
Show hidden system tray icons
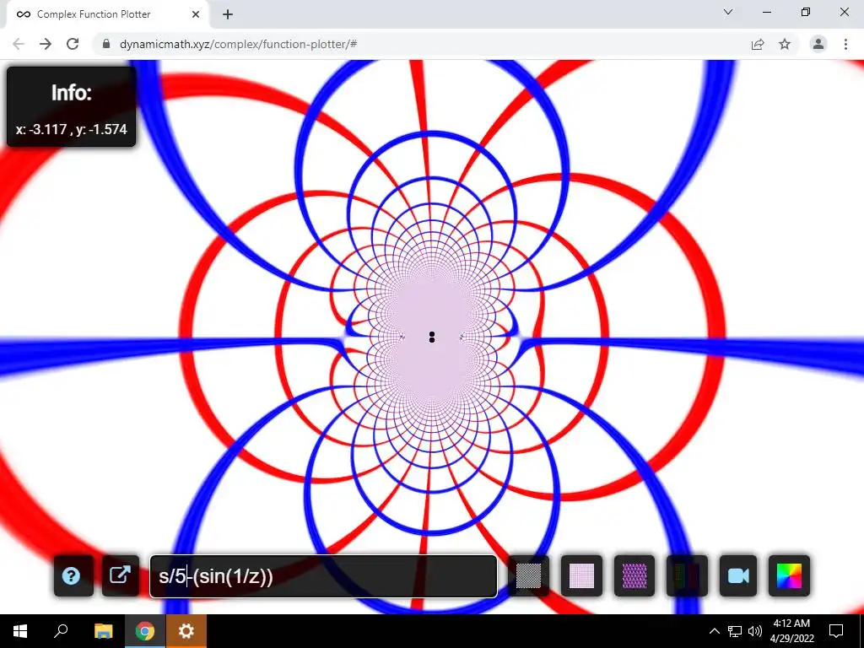coord(714,631)
